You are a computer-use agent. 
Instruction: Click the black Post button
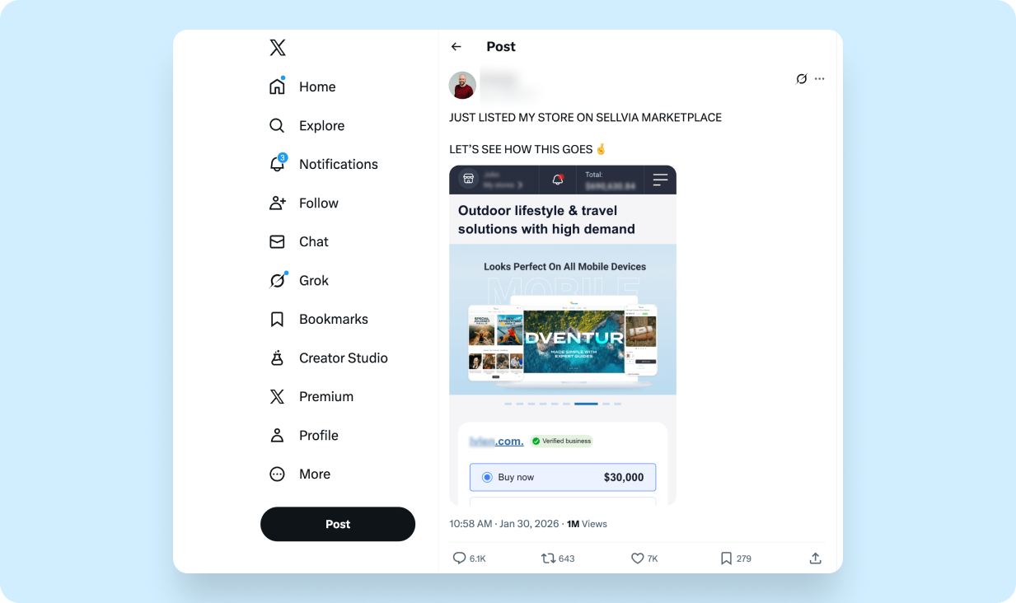[338, 524]
